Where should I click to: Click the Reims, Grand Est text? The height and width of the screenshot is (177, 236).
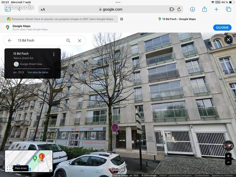click(x=24, y=58)
